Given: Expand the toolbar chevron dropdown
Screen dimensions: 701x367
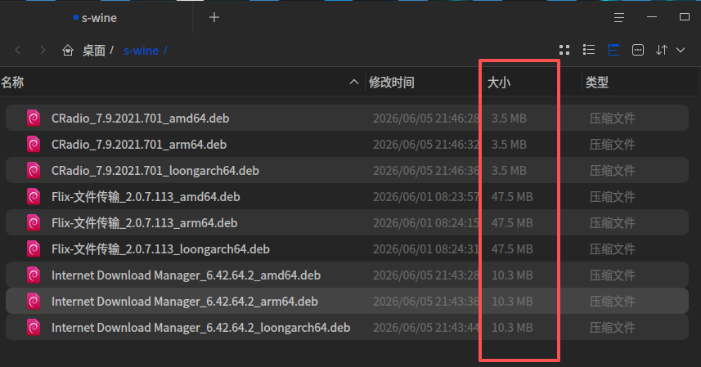Looking at the screenshot, I should coord(681,50).
